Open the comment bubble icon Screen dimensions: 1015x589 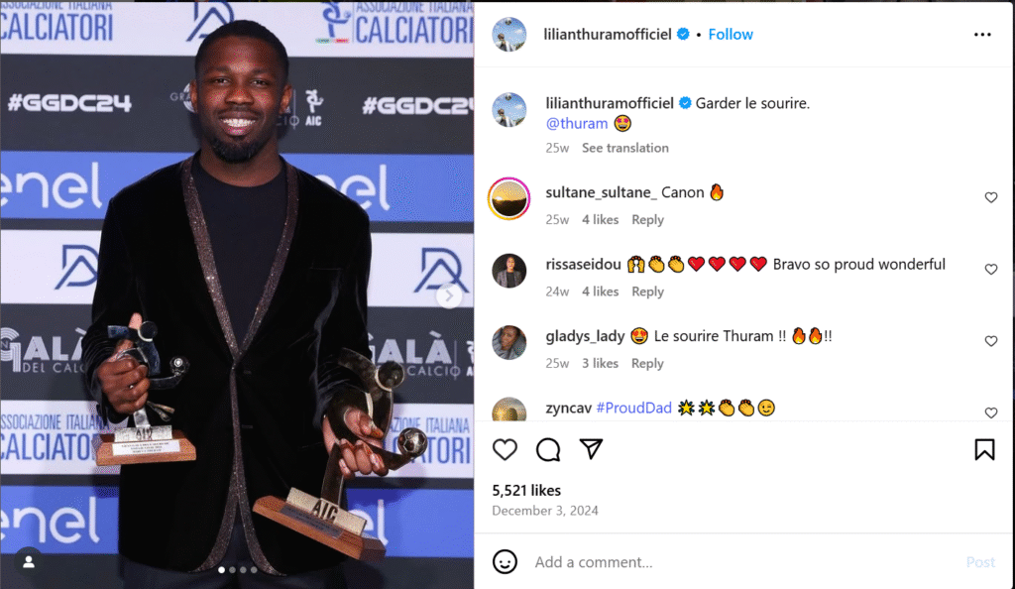pos(547,449)
